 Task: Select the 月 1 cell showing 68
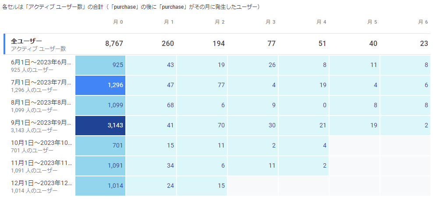point(151,105)
